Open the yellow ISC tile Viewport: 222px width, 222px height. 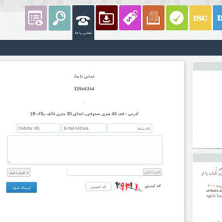[x=200, y=18]
